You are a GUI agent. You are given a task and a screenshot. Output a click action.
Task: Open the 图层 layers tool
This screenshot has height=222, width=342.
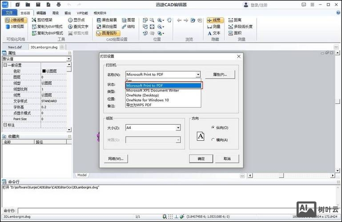coord(128,20)
